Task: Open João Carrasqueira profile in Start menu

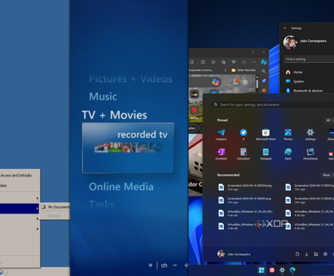Action: (x=234, y=254)
